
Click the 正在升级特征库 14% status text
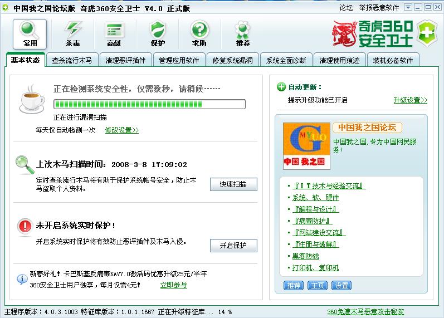(x=195, y=312)
